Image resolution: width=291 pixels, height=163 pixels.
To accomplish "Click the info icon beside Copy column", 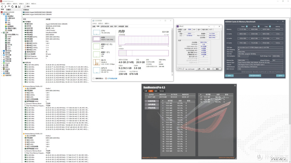I will 270,26.
